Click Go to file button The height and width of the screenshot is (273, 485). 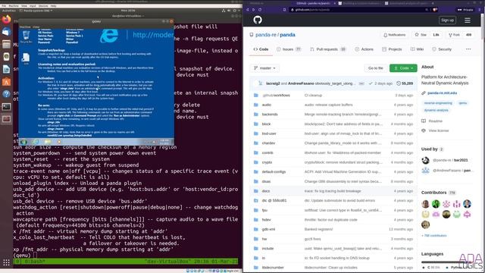tap(376, 68)
